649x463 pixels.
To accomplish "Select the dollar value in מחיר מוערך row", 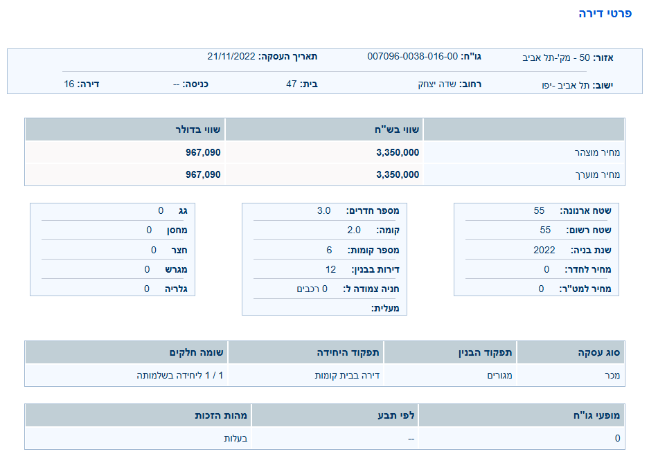I will [203, 174].
